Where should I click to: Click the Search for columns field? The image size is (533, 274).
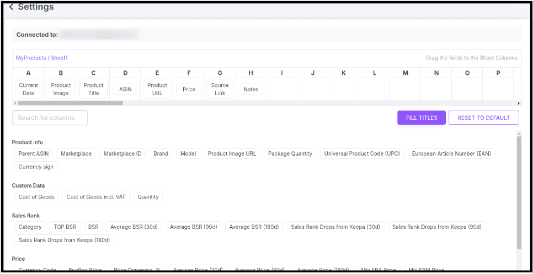[50, 118]
